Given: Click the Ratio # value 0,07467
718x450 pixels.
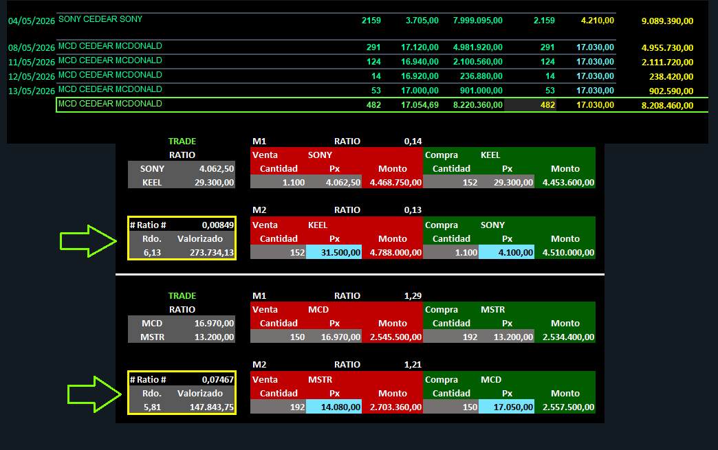Looking at the screenshot, I should 217,379.
